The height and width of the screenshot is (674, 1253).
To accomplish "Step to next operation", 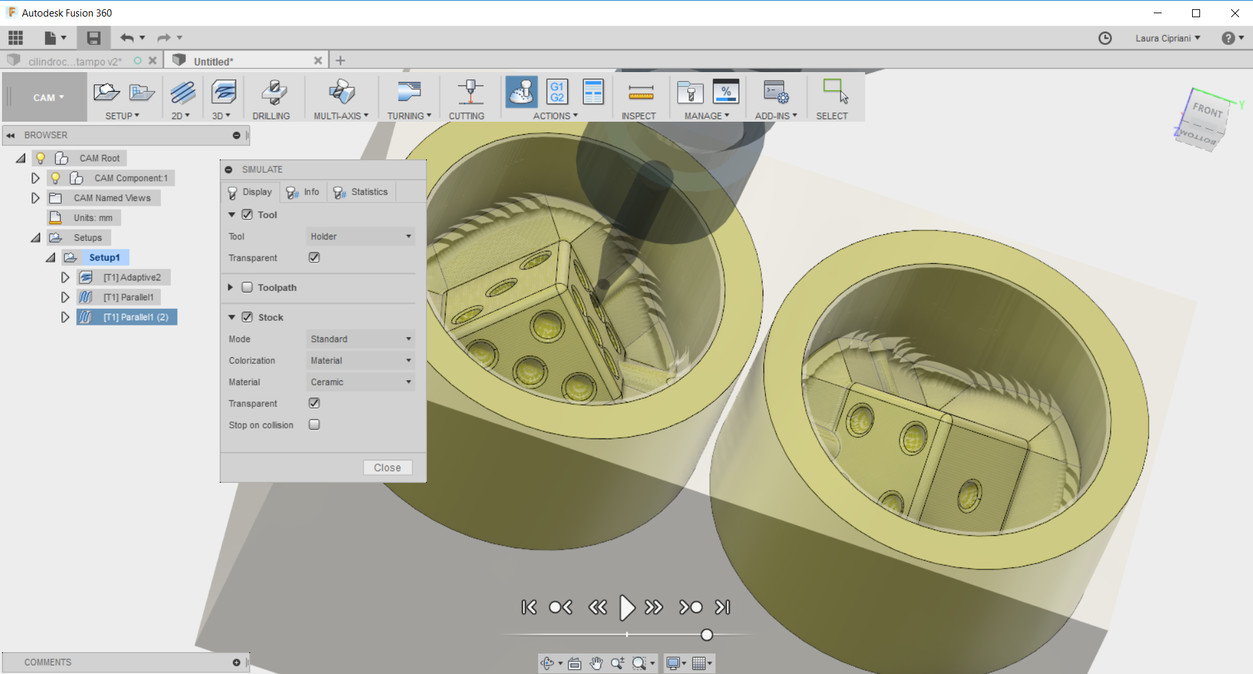I will [690, 607].
